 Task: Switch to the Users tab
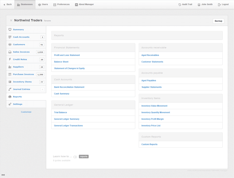coord(43,4)
